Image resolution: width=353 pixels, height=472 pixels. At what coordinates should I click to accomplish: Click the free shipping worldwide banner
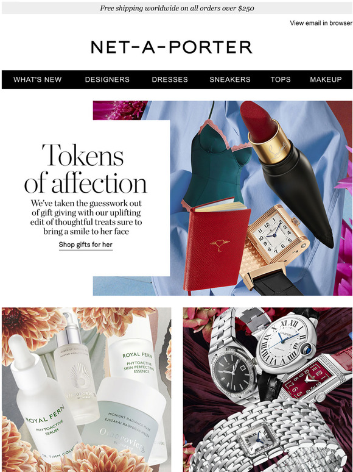point(177,8)
